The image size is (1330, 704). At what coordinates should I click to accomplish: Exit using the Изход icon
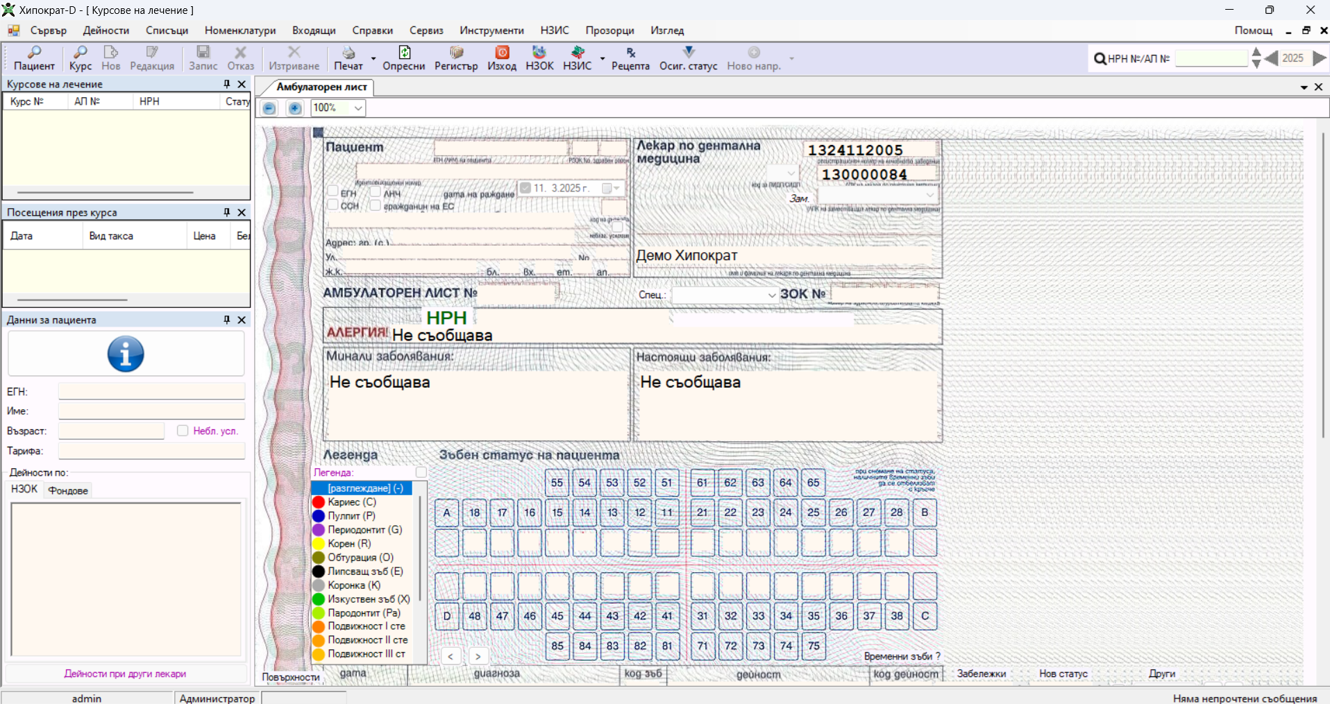[502, 58]
